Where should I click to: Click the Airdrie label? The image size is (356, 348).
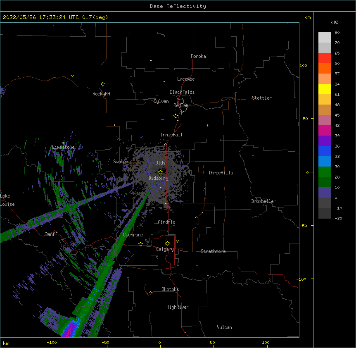166,222
